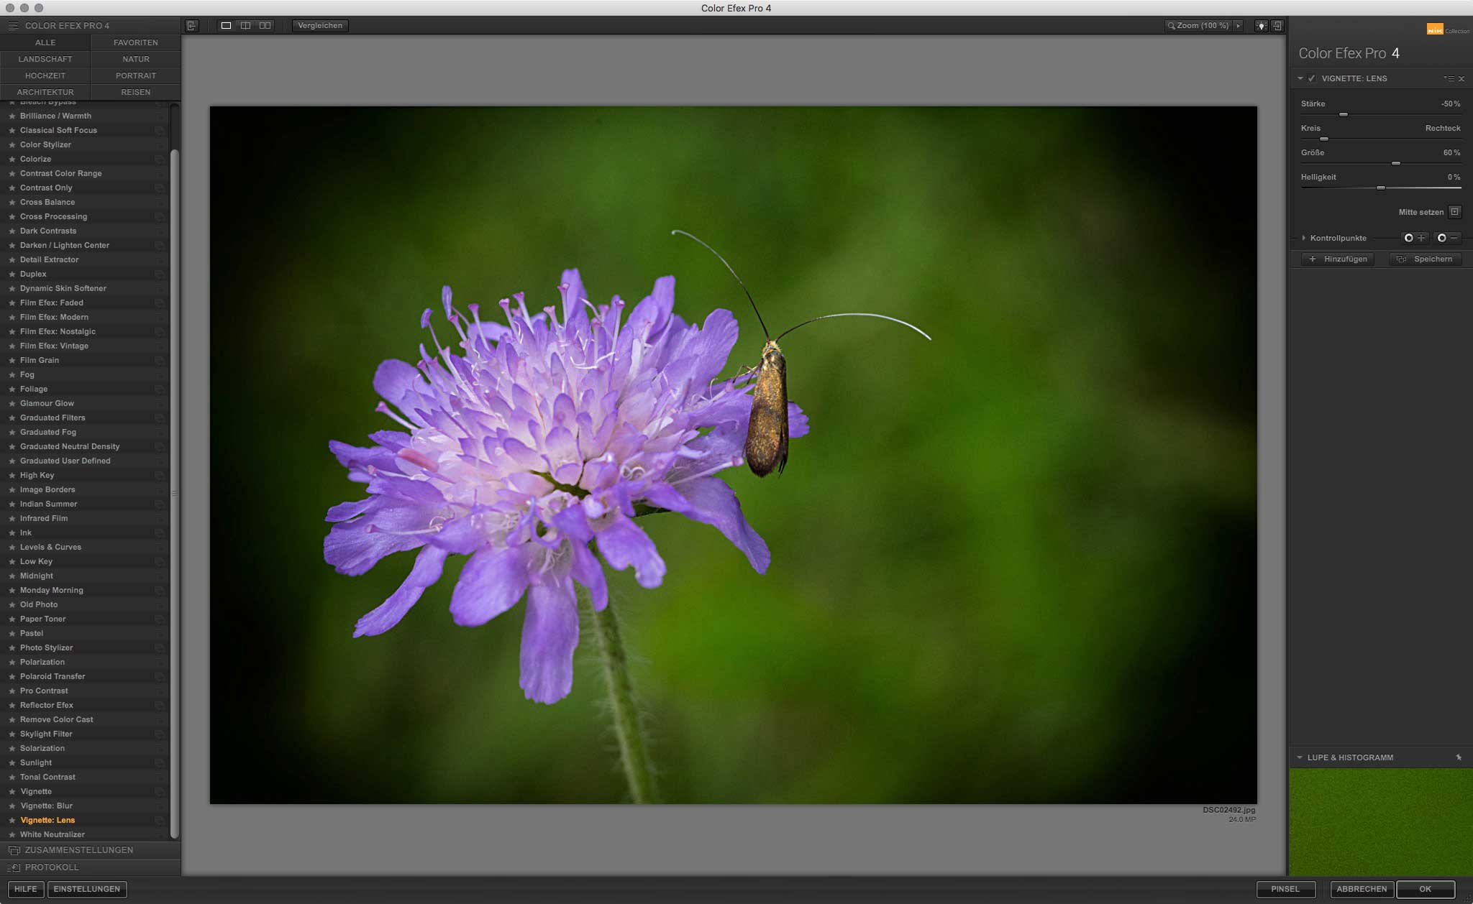Toggle favorite star for Vignette: Blur

(x=12, y=806)
